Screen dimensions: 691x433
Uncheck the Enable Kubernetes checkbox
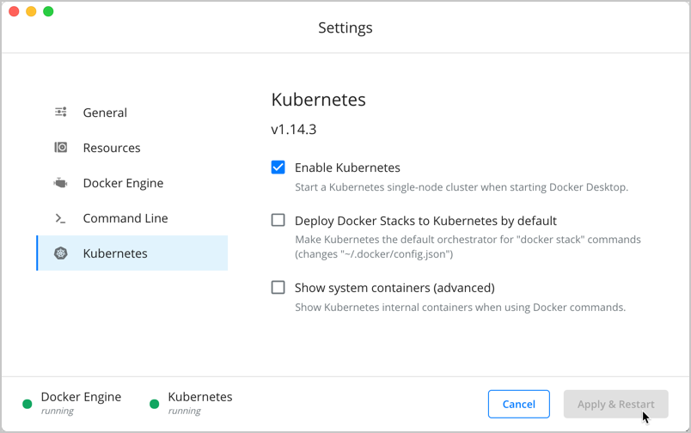tap(278, 168)
